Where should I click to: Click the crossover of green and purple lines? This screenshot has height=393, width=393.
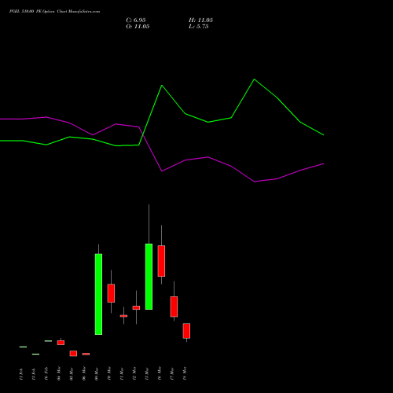[x=142, y=134]
